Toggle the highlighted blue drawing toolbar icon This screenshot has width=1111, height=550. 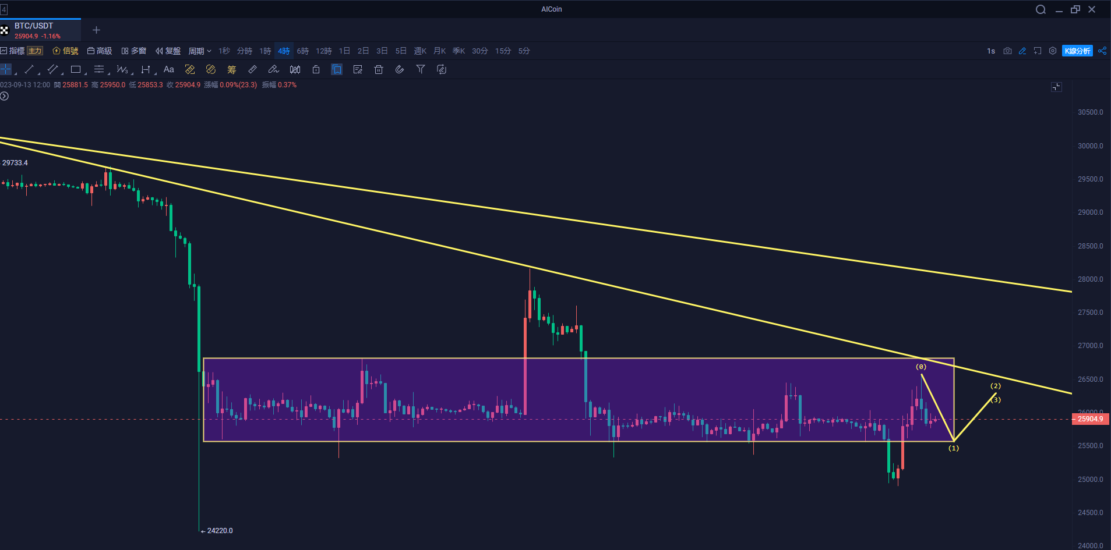tap(337, 69)
